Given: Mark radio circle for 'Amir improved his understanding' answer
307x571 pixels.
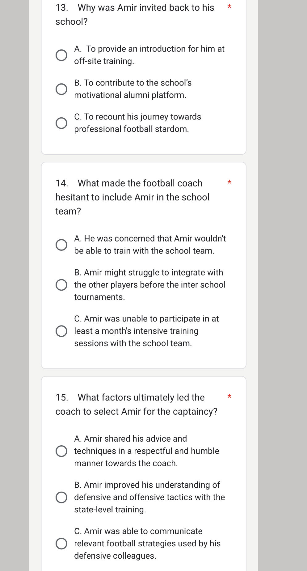Looking at the screenshot, I should coord(61,498).
